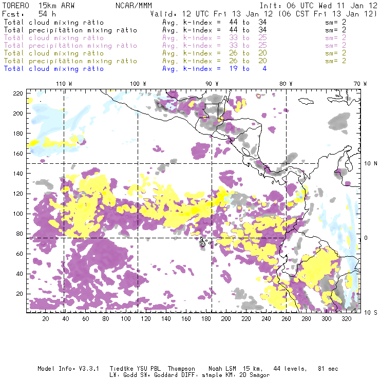Click the "280" tick on the horizontal axis

306,319
